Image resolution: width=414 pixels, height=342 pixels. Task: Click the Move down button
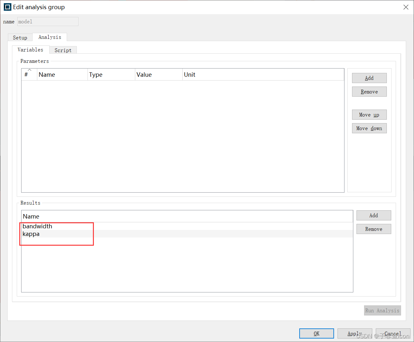(x=369, y=128)
